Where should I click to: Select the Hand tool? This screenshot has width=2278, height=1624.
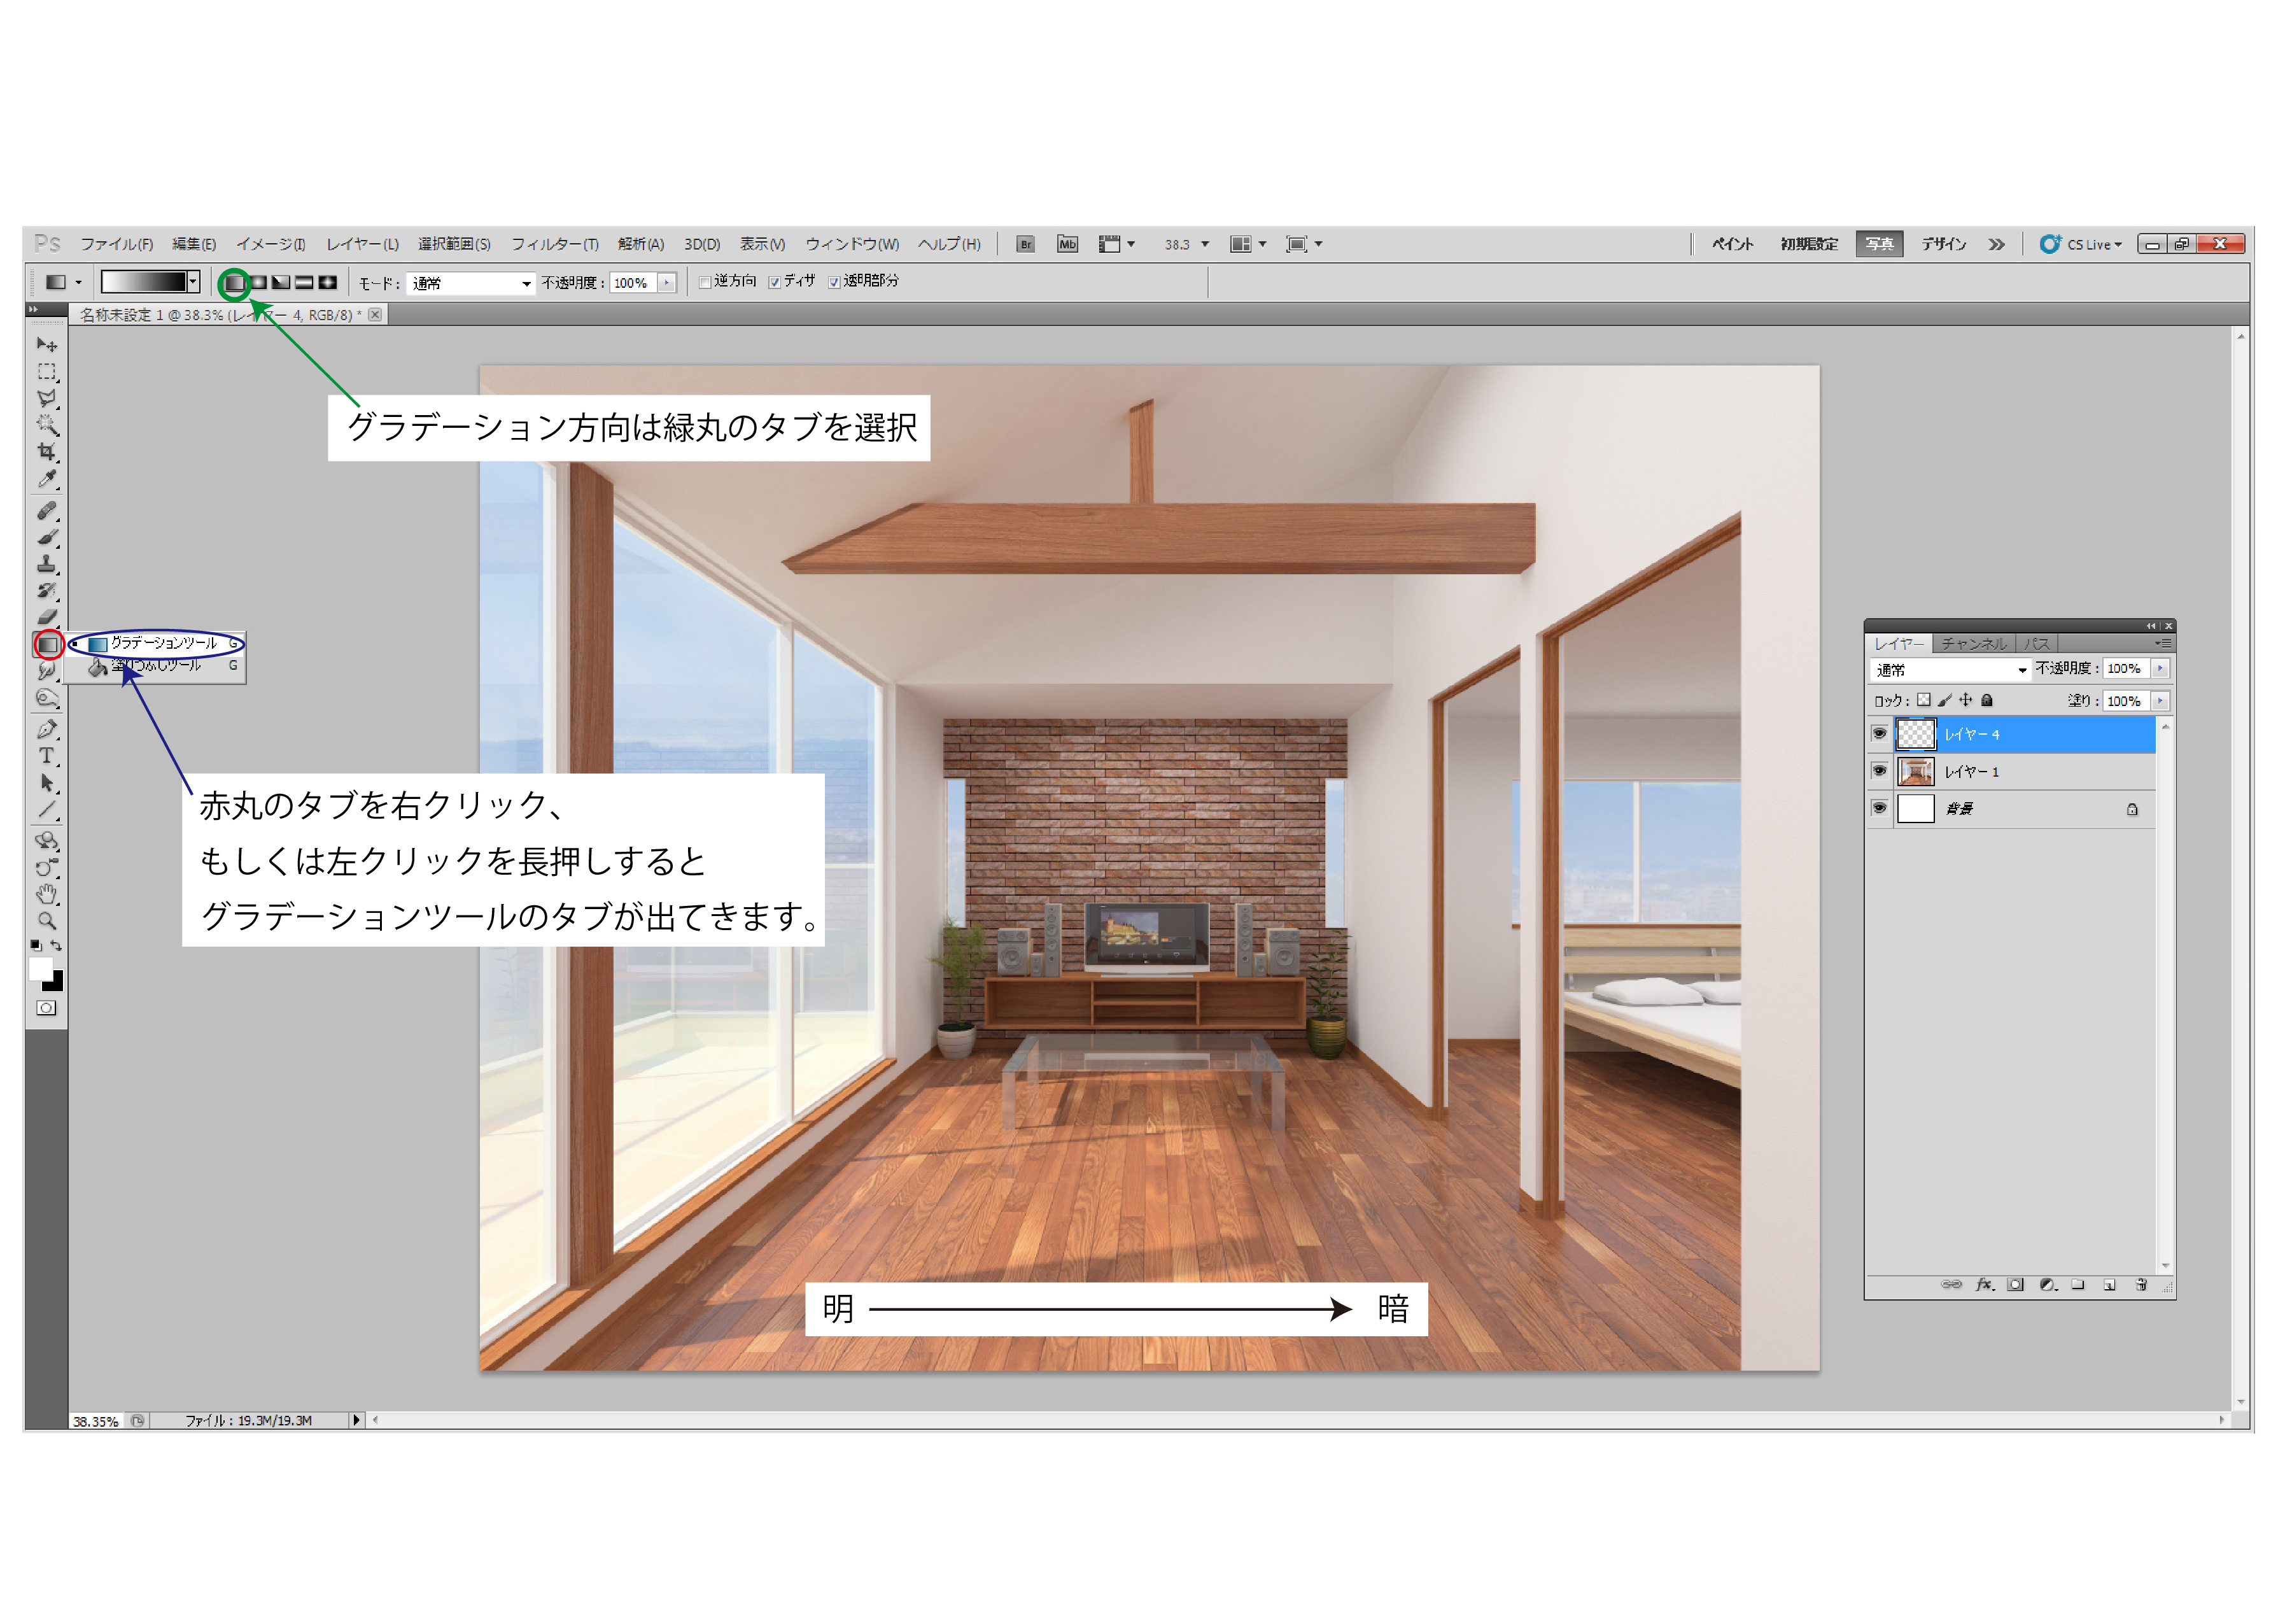[46, 893]
